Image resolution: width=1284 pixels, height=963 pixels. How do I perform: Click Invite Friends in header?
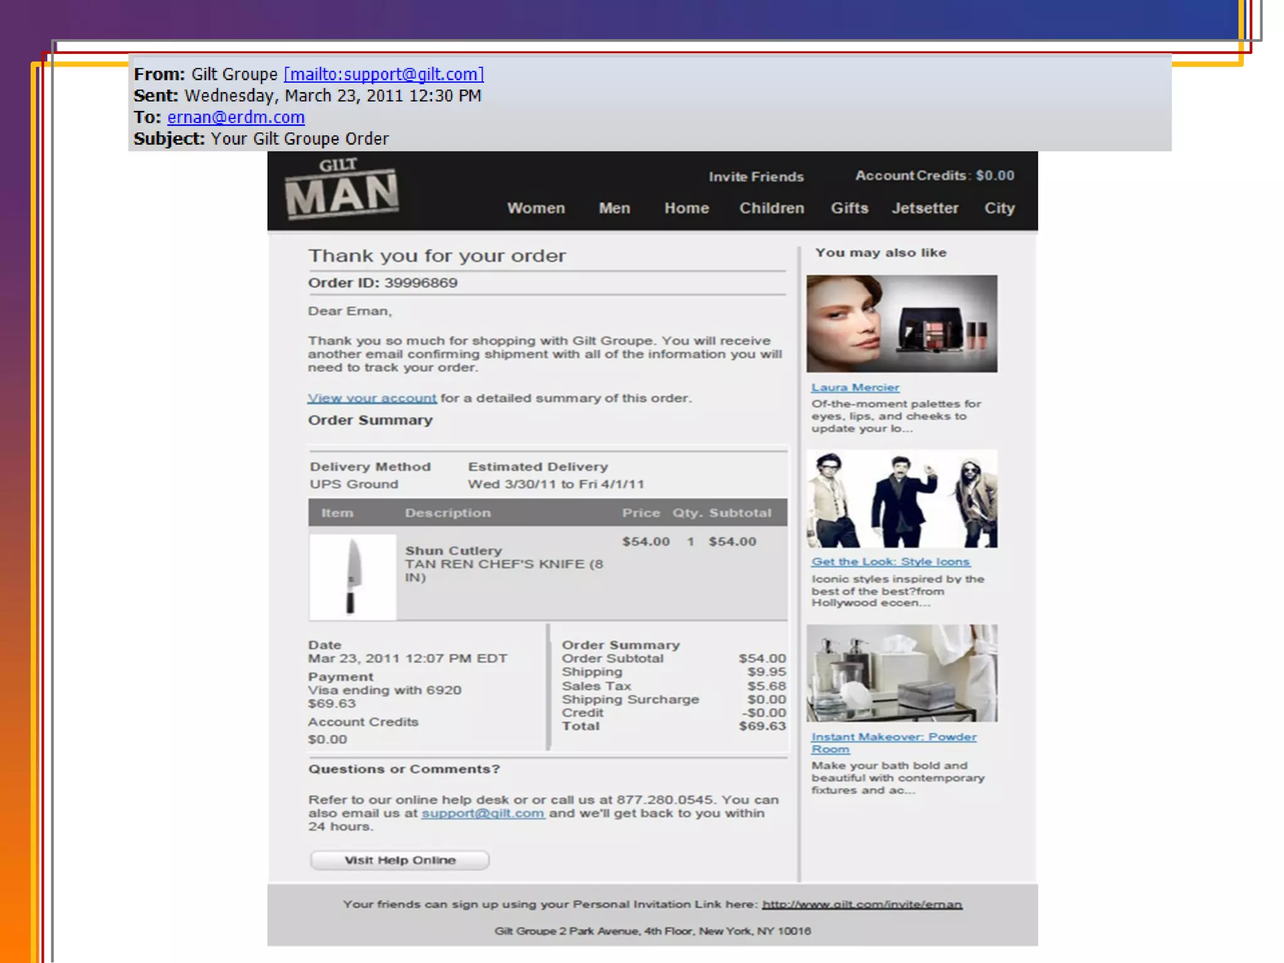pos(755,177)
